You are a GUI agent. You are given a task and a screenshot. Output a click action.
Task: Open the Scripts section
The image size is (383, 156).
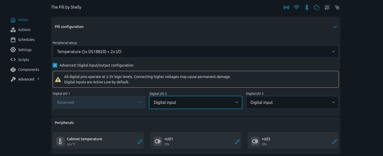click(x=24, y=59)
